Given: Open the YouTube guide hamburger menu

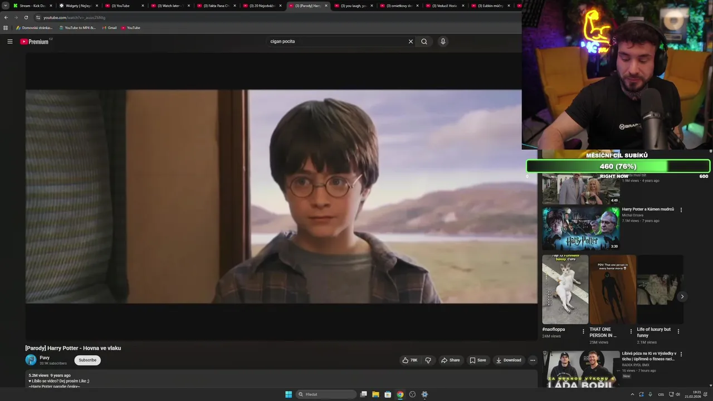Looking at the screenshot, I should coord(9,41).
